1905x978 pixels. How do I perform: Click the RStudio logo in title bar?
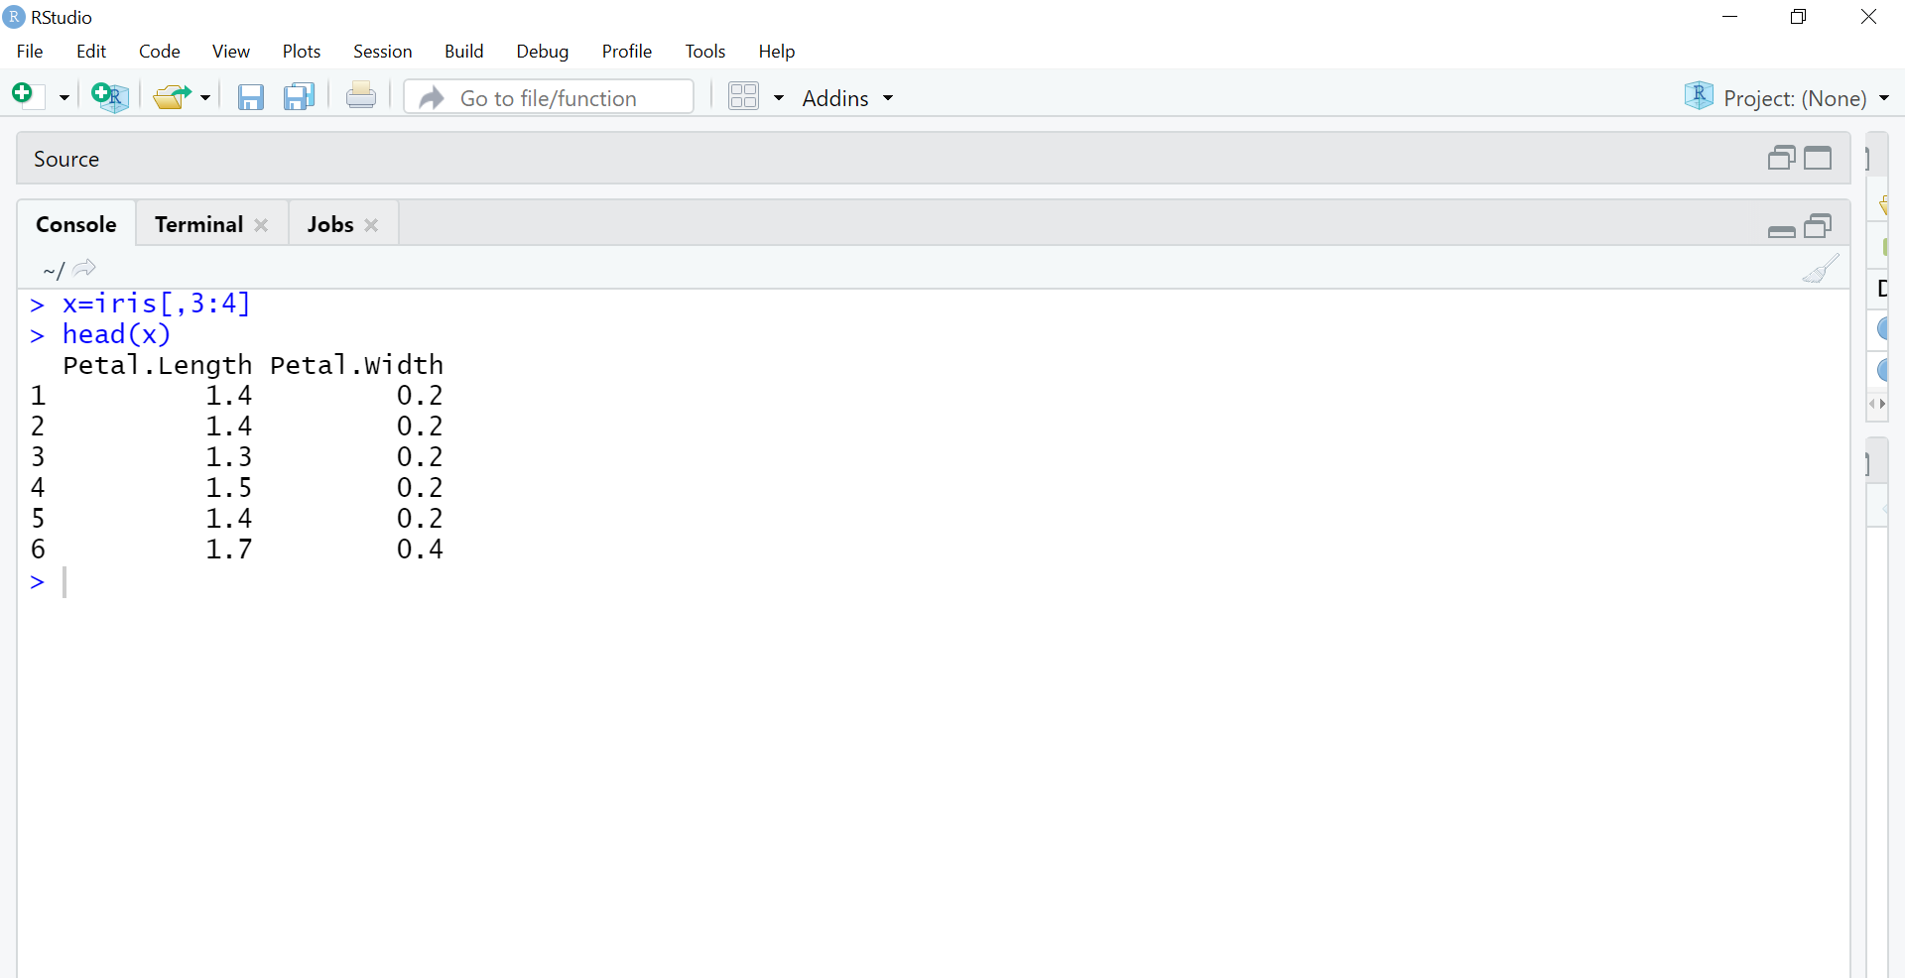point(14,17)
